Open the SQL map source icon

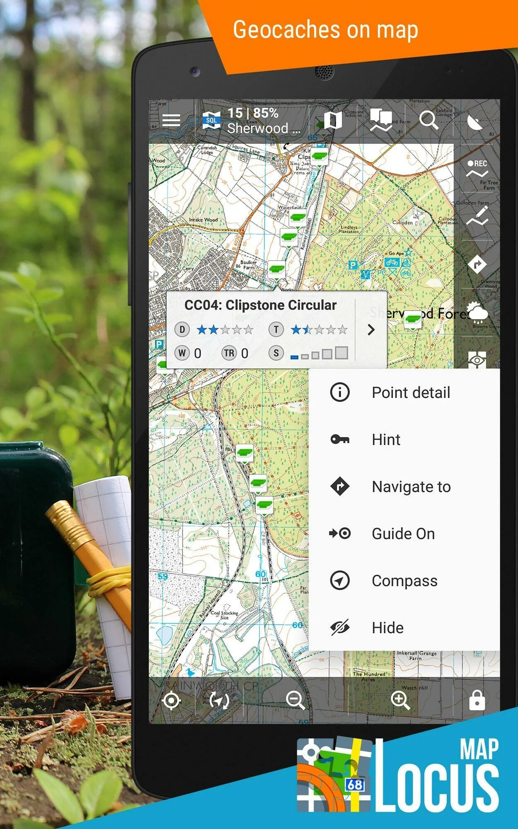(x=211, y=121)
